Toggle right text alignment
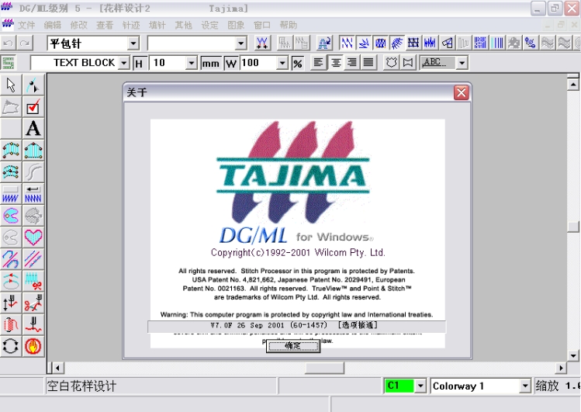Image resolution: width=581 pixels, height=412 pixels. click(351, 63)
